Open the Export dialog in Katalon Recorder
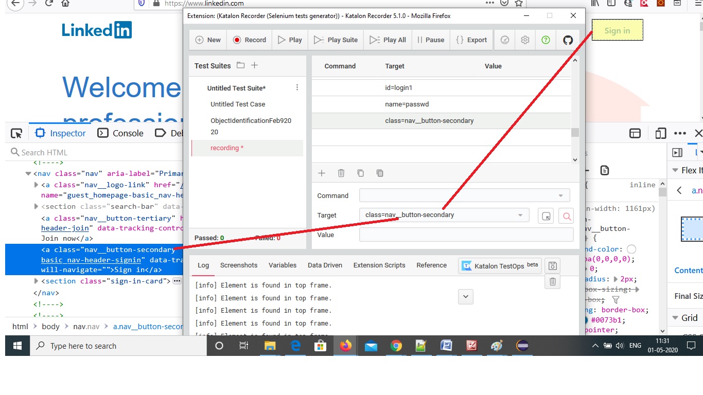The width and height of the screenshot is (703, 395). pyautogui.click(x=471, y=40)
